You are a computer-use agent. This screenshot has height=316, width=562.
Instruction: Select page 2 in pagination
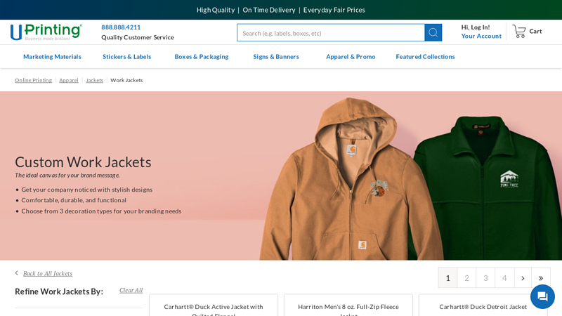pos(466,277)
